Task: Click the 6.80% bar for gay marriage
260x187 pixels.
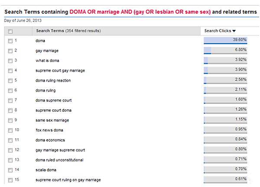Action: 225,51
